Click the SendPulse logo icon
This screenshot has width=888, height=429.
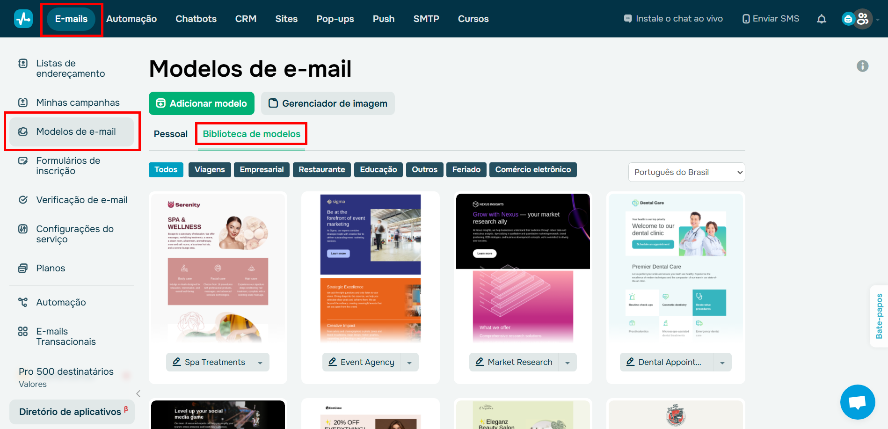click(x=23, y=19)
